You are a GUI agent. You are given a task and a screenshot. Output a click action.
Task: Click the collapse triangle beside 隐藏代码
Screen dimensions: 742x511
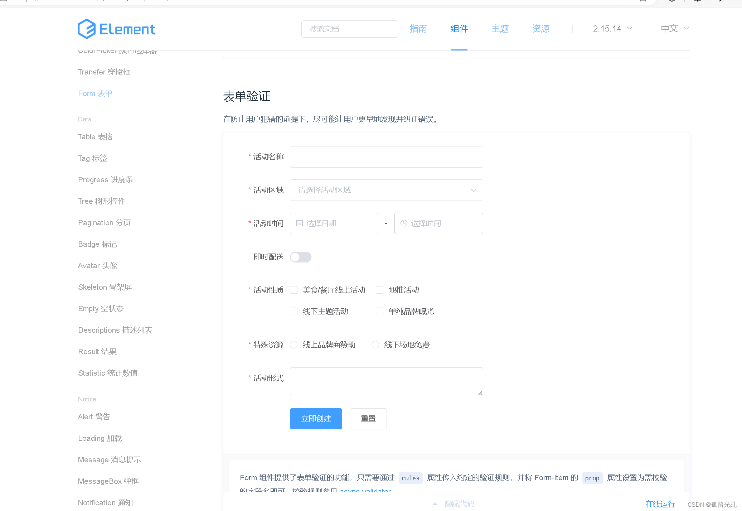435,504
